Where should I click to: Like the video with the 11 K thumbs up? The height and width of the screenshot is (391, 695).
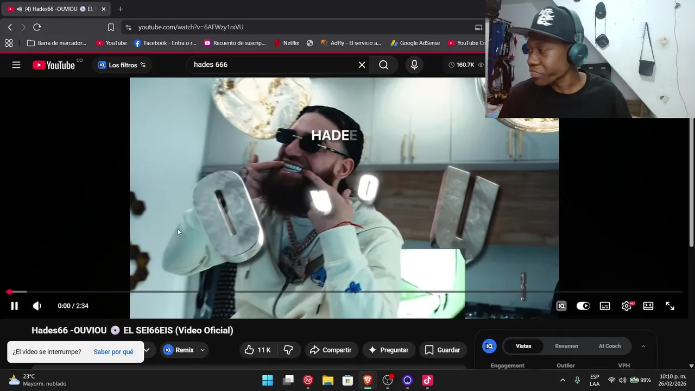[257, 350]
